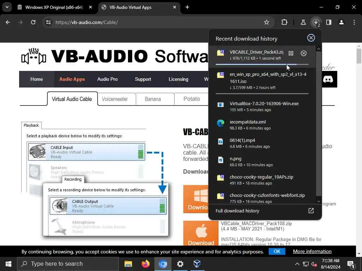Click the iecompatdata.xml file icon

click(221, 123)
